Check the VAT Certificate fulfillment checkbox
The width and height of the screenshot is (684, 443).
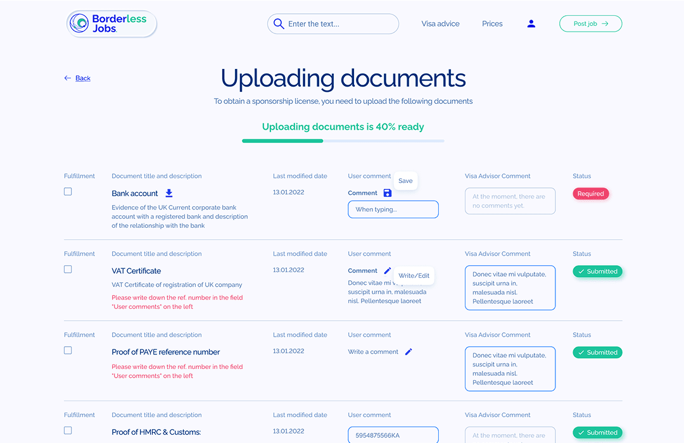(x=67, y=269)
